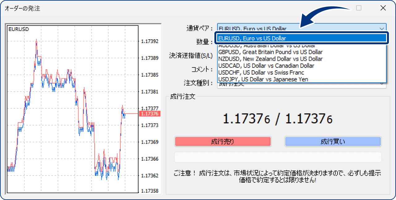The width and height of the screenshot is (396, 200).
Task: Pick the partly hidden AUDUSD list entry
Action: click(267, 46)
